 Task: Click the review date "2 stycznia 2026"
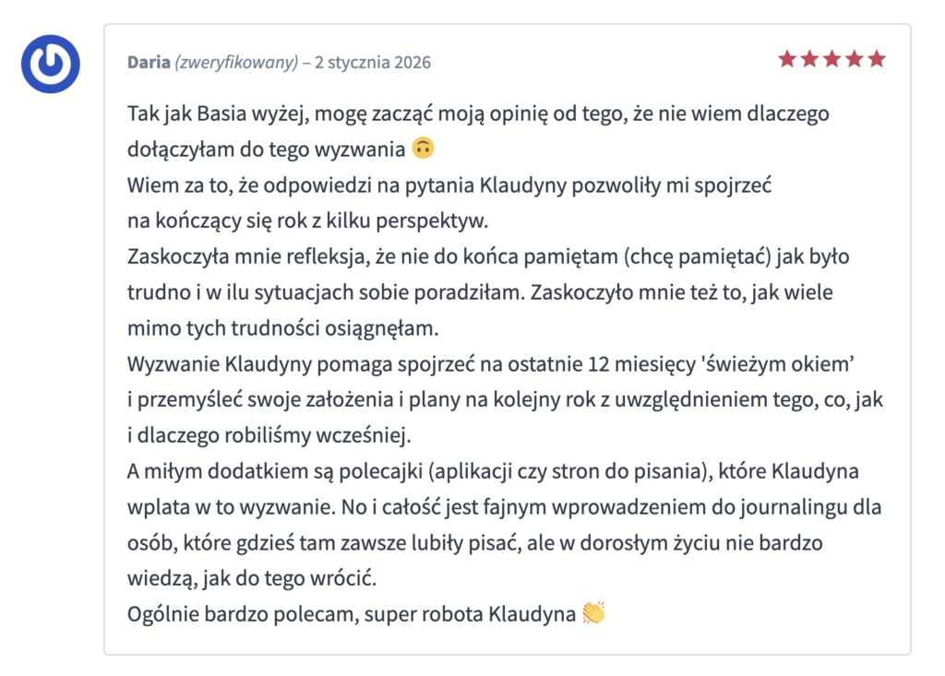point(373,63)
